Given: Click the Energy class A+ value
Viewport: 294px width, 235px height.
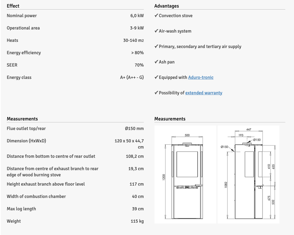Looking at the screenshot, I should coord(132,77).
